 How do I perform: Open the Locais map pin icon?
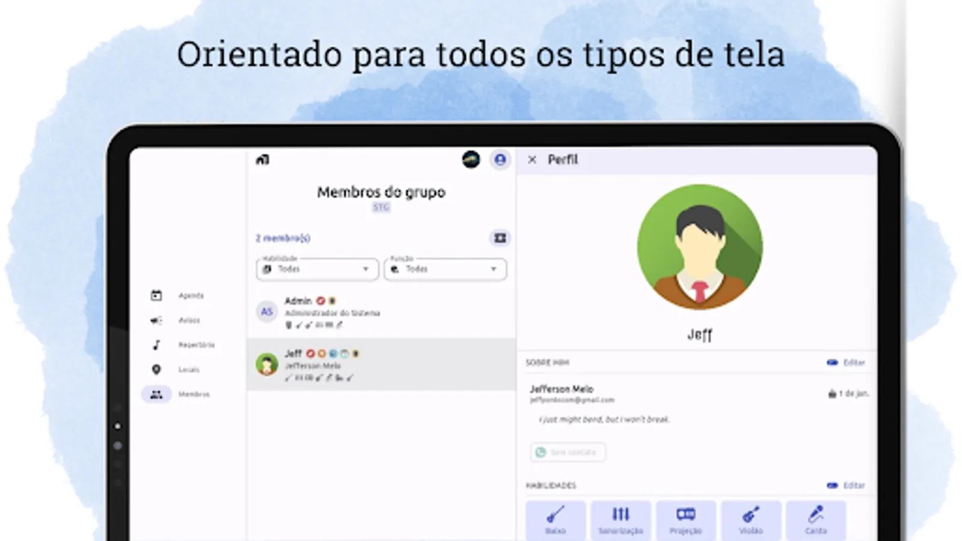pos(156,370)
